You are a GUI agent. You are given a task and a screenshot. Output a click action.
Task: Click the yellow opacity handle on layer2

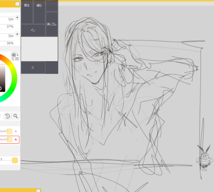[9, 140]
